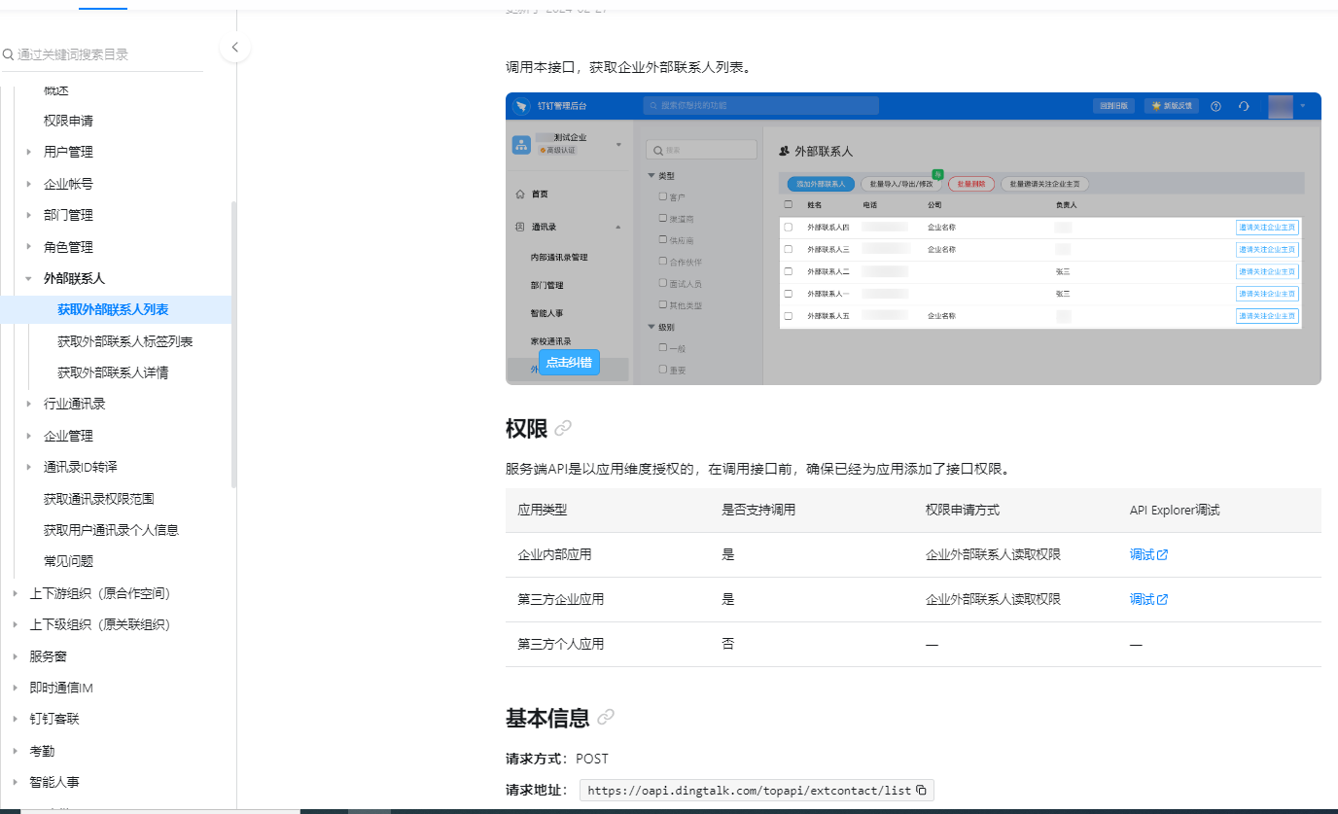The image size is (1338, 814).
Task: Click 回到旧版 button in the screenshot header
Action: (x=1114, y=106)
